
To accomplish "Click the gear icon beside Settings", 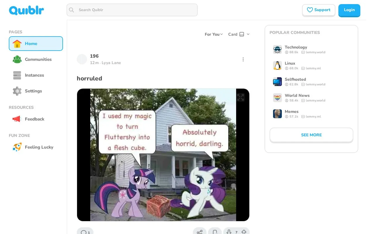I will [x=17, y=91].
